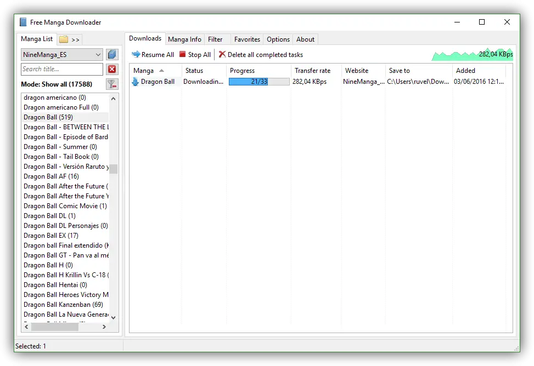The height and width of the screenshot is (366, 534).
Task: Select Dragon Ball DL Personajes (0)
Action: (65, 226)
